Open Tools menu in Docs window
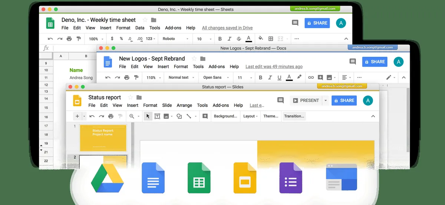 click(198, 66)
